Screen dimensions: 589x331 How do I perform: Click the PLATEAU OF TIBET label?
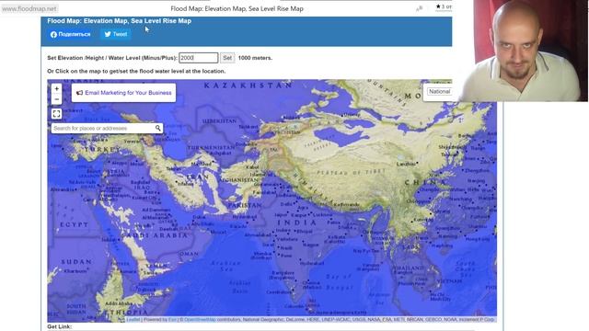(x=351, y=172)
